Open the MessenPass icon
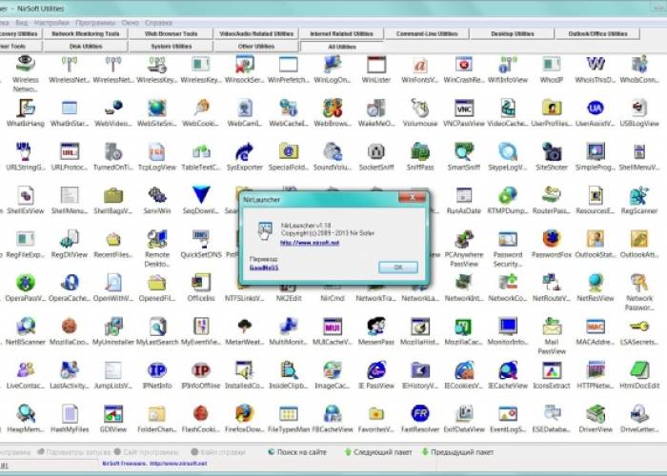667x476 pixels. tap(376, 327)
